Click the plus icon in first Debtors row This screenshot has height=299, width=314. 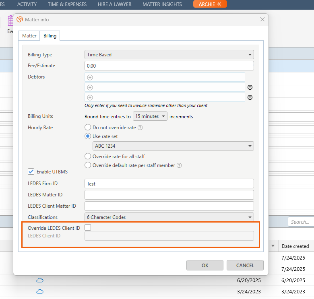click(x=90, y=77)
